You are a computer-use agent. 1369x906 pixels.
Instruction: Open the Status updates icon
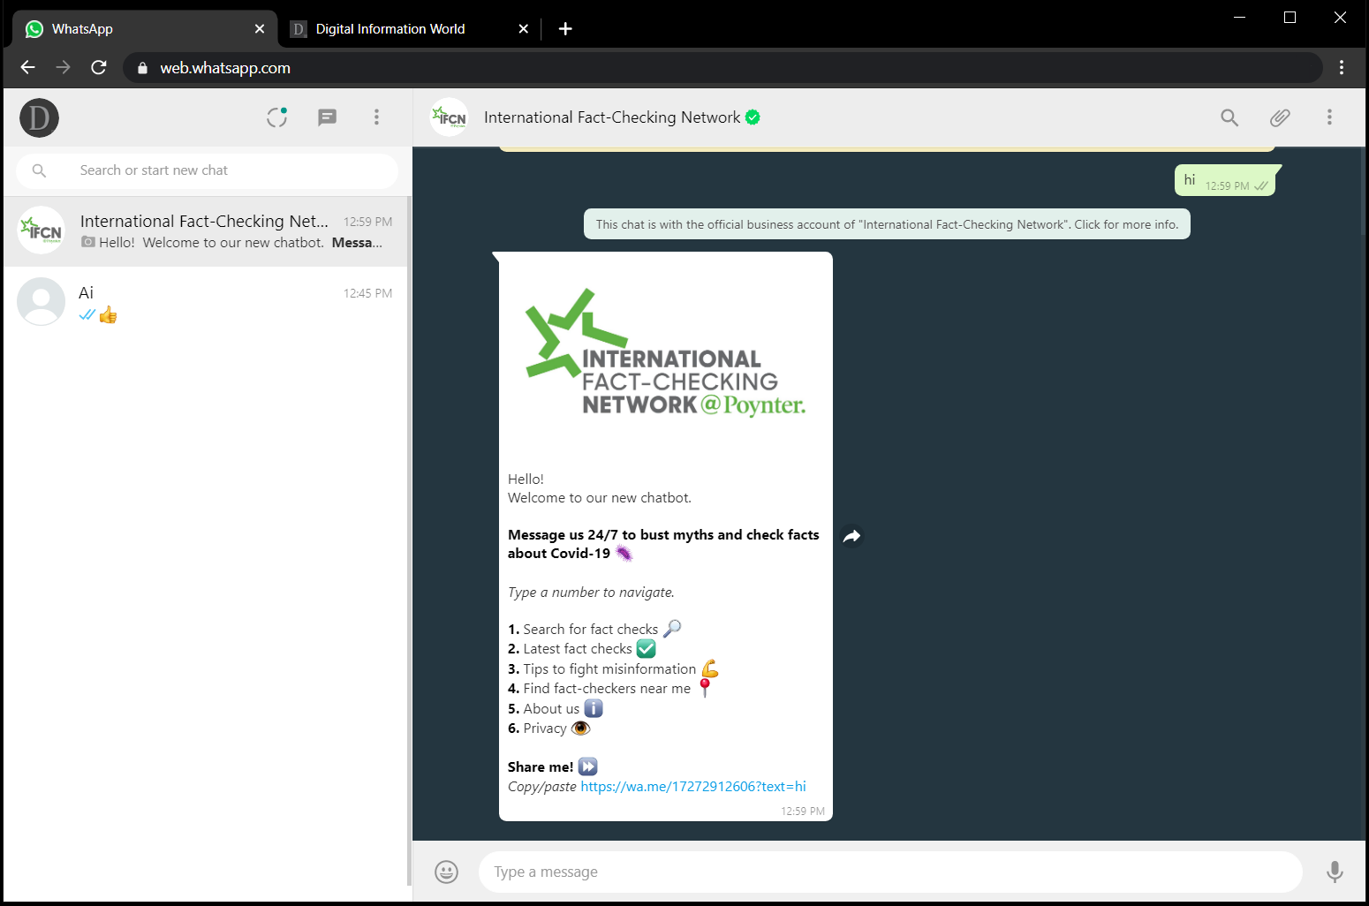point(277,117)
